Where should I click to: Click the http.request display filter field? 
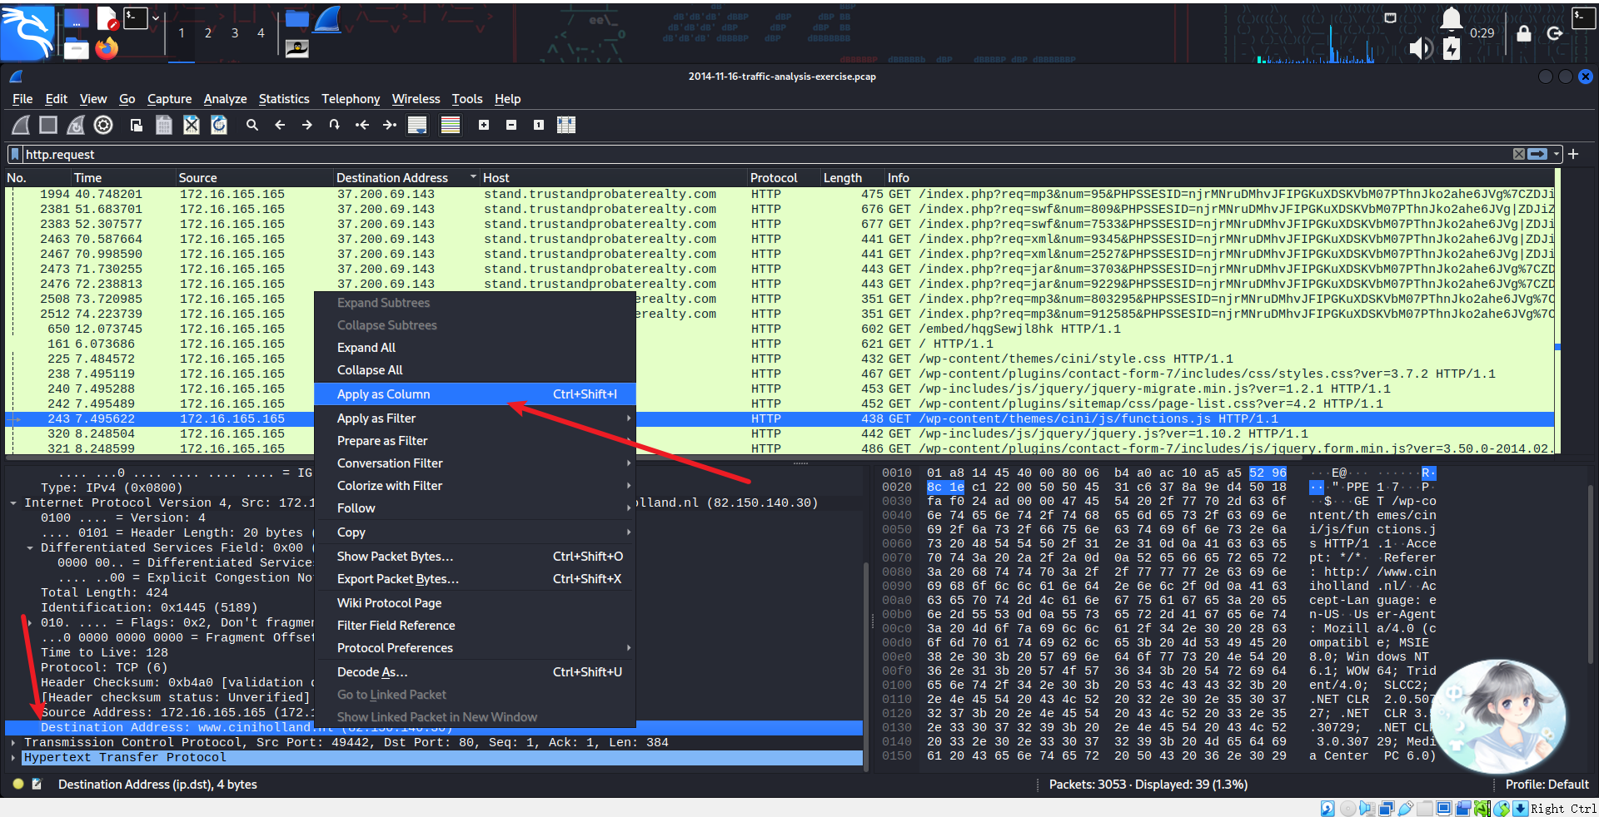(750, 154)
